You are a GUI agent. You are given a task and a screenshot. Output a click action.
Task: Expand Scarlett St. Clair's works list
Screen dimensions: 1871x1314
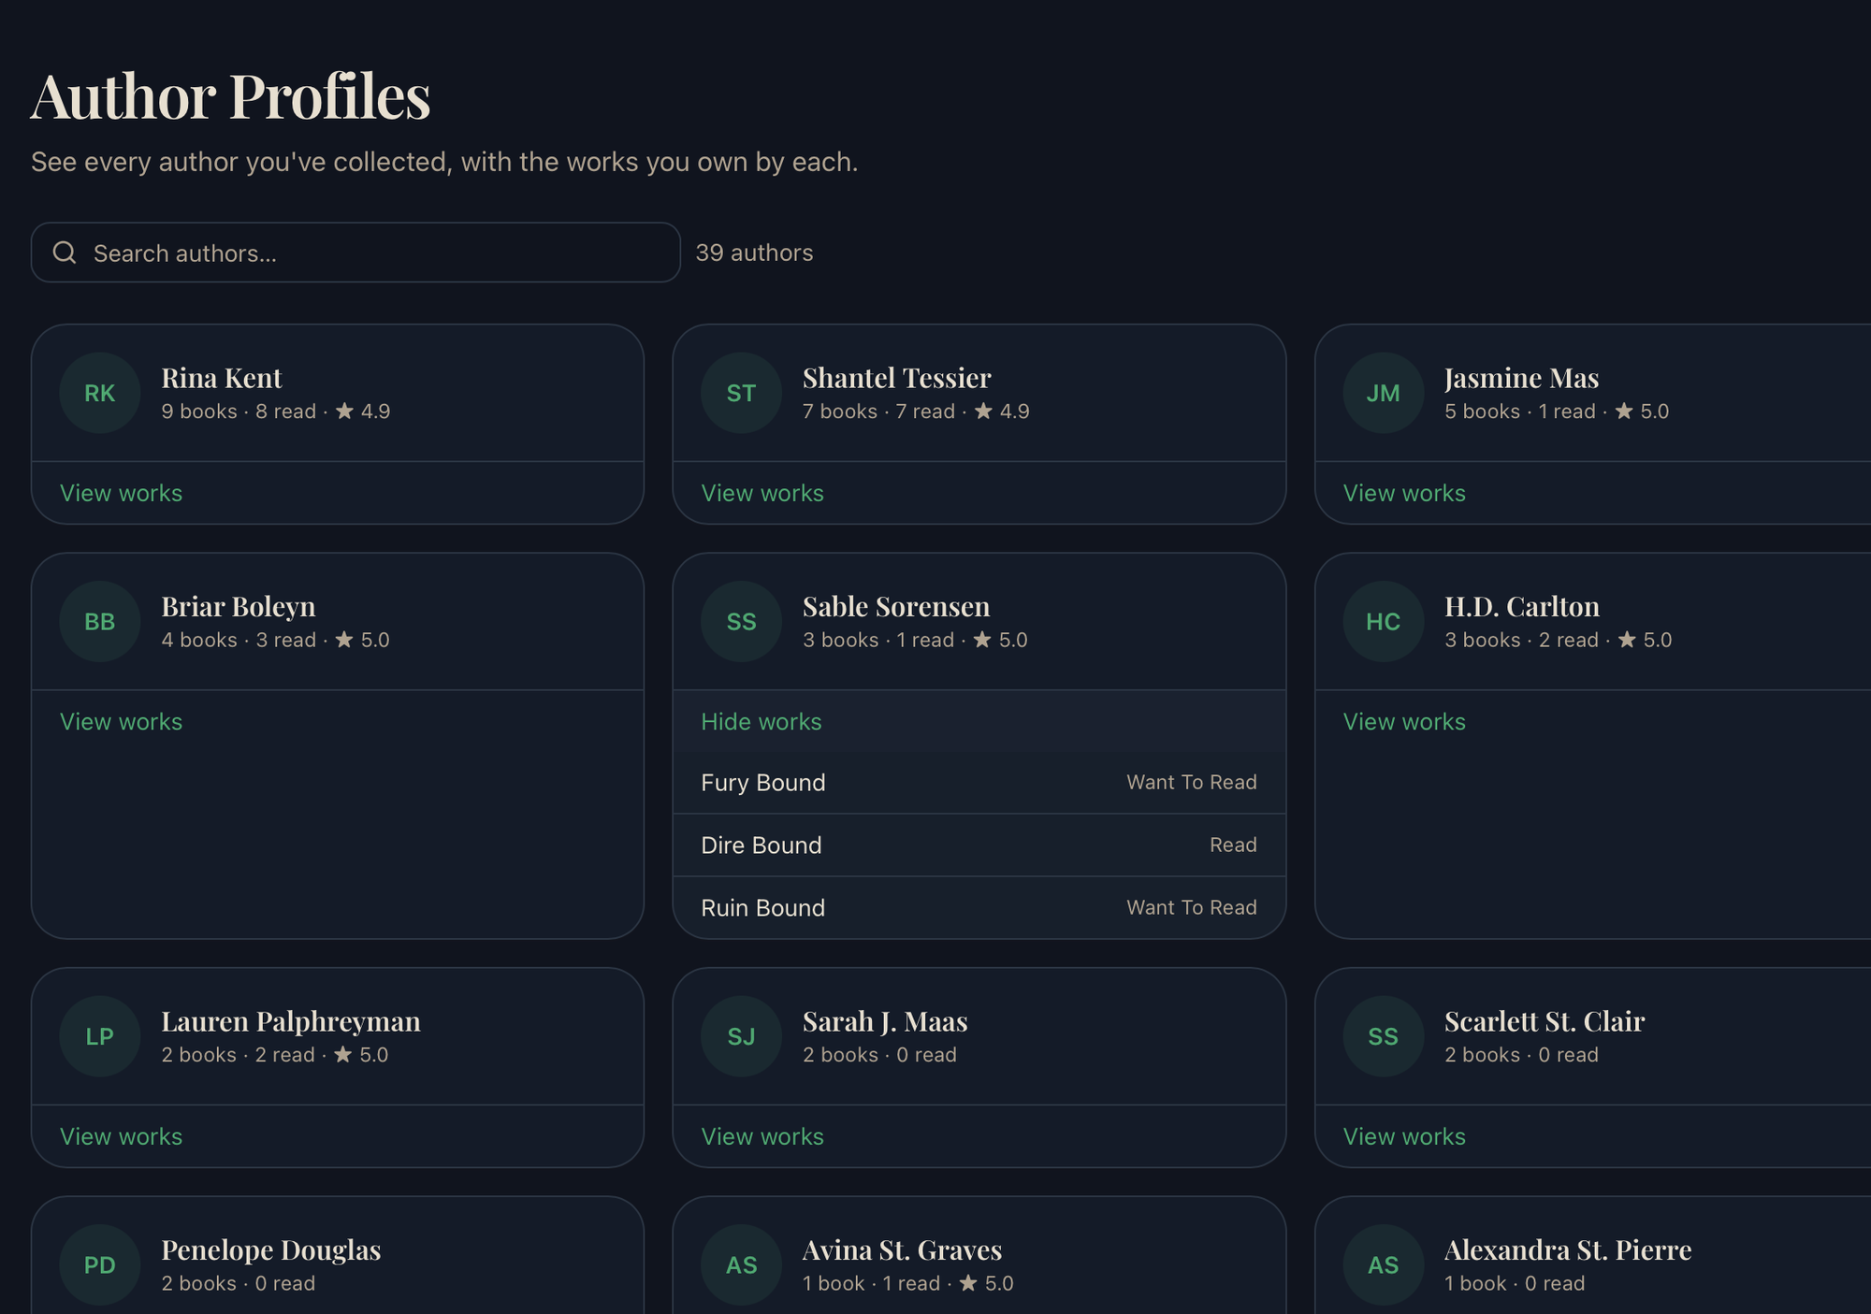coord(1404,1136)
